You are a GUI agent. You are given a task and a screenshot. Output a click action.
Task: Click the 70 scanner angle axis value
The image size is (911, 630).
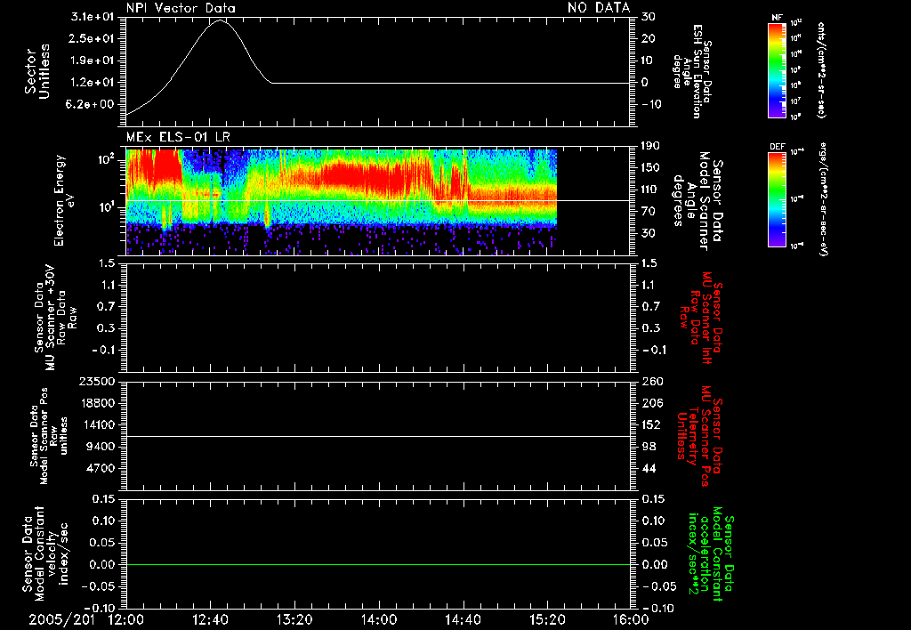point(648,212)
